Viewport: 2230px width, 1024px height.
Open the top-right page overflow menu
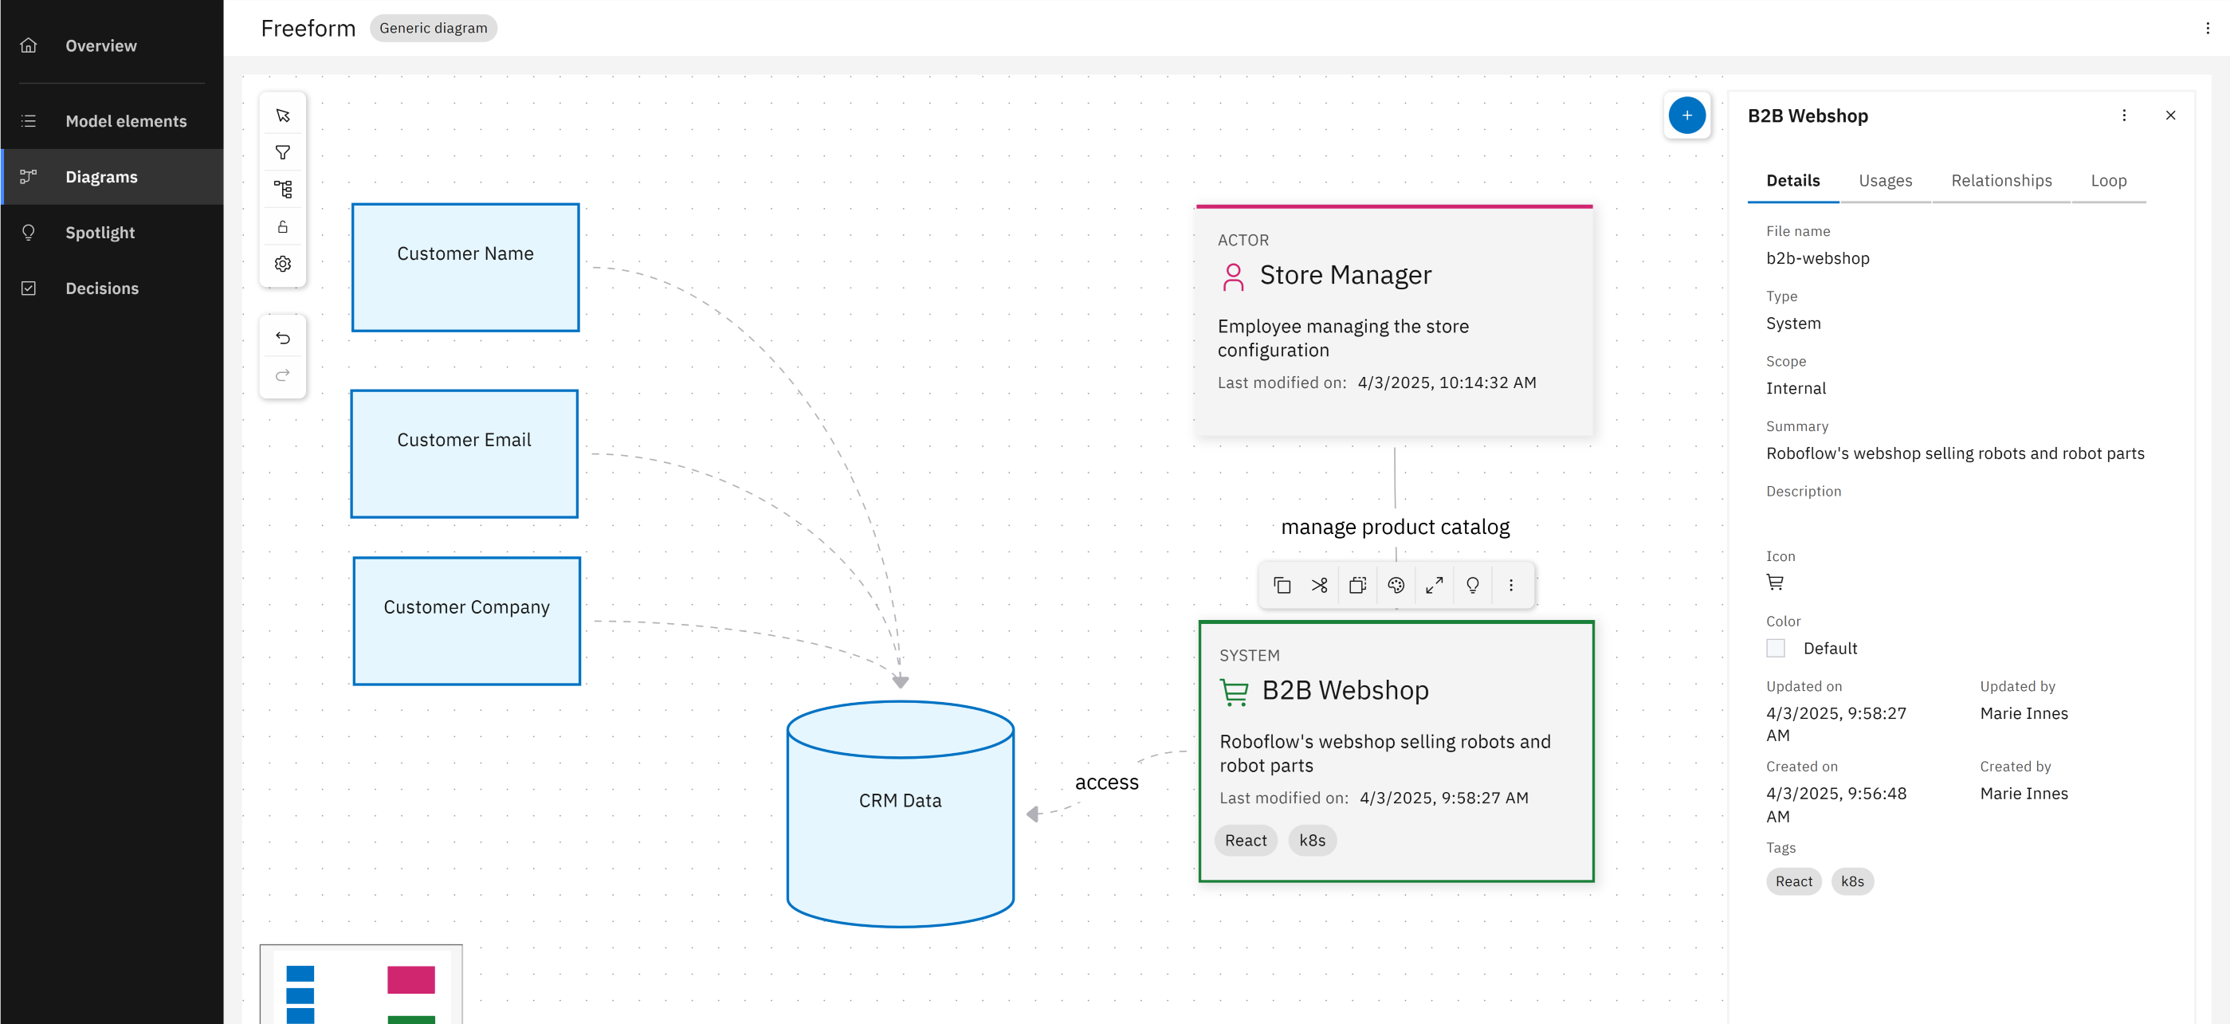2208,28
